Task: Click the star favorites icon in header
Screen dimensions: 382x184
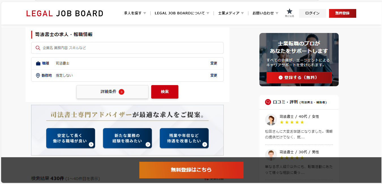Action: coord(289,12)
